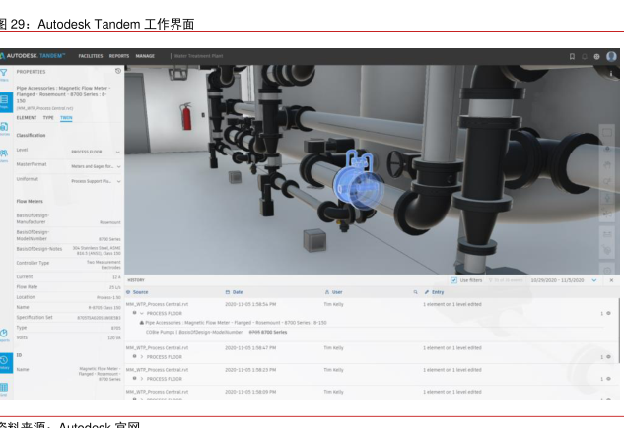Open the notifications bell icon
This screenshot has width=624, height=428.
point(587,56)
